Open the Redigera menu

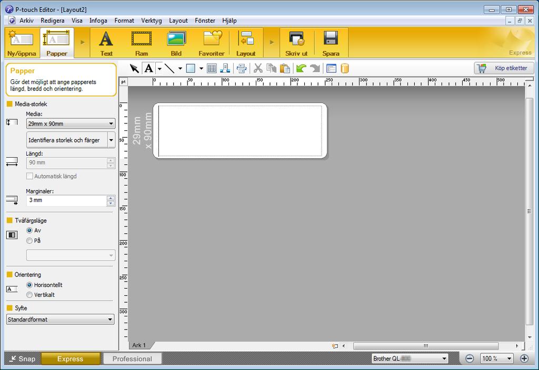tap(52, 20)
